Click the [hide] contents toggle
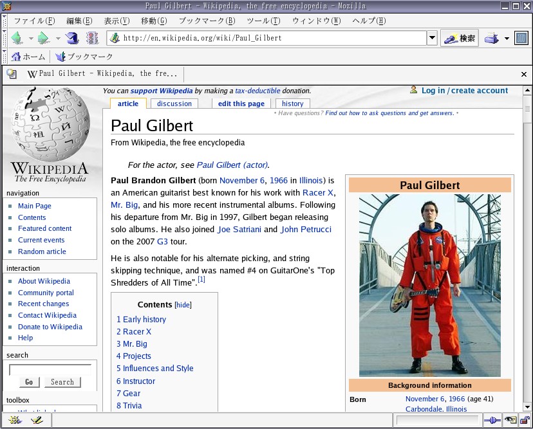533x429 pixels. pos(183,305)
